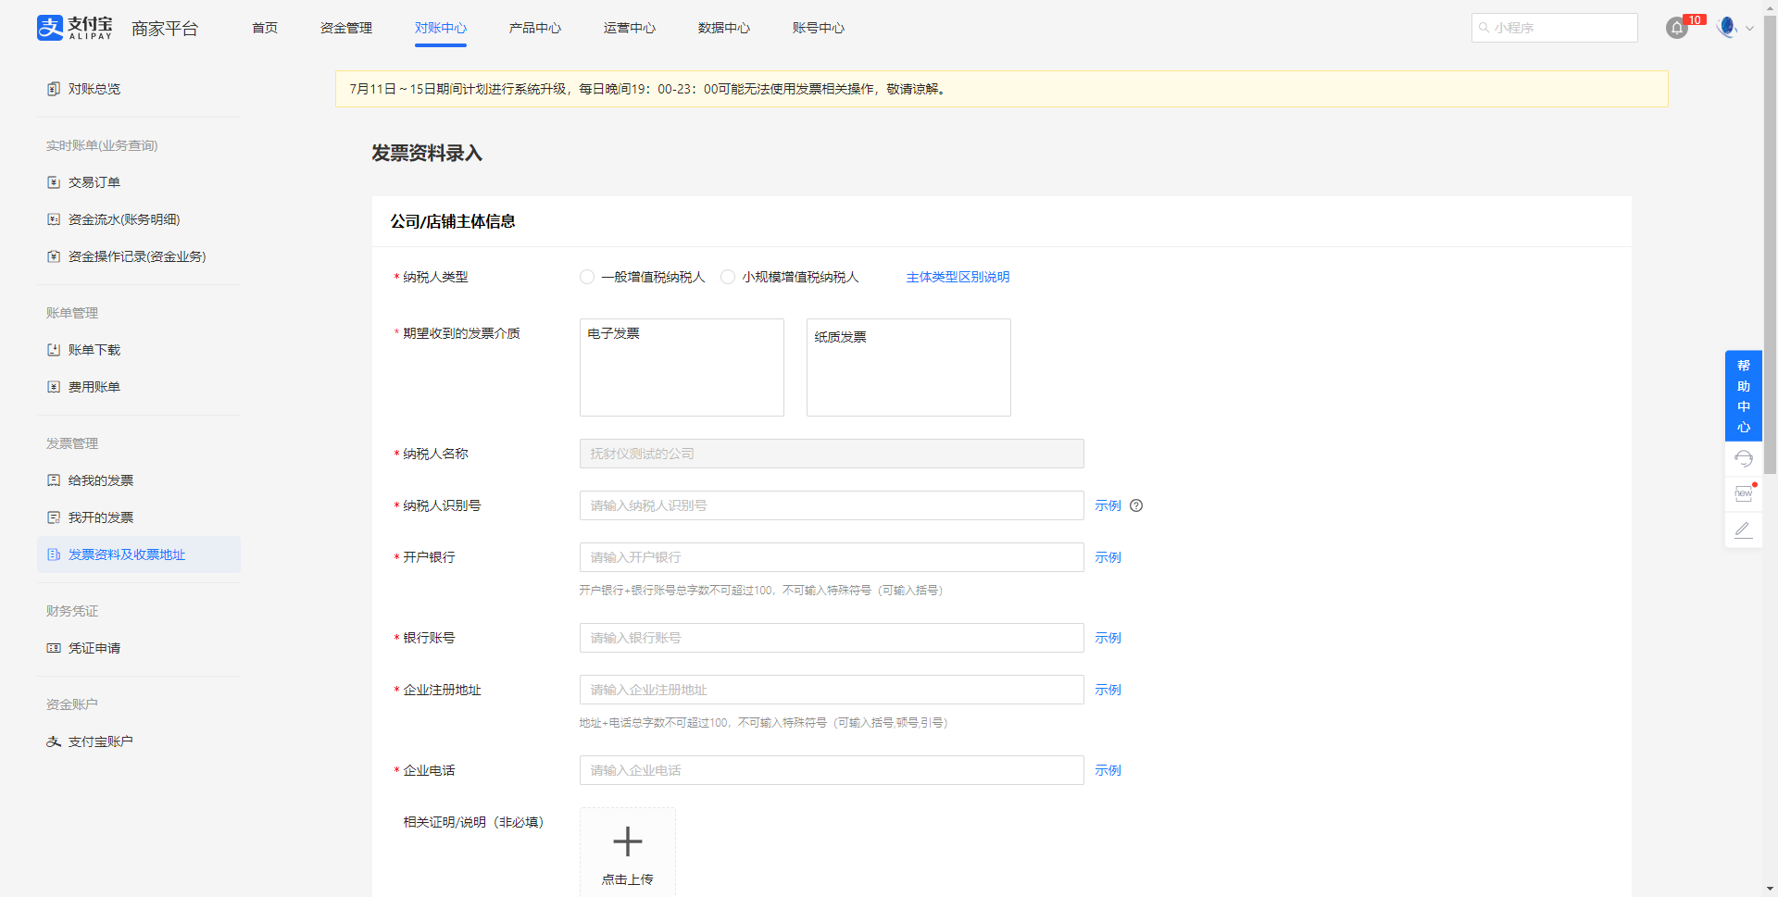The image size is (1778, 897).
Task: Click 示例 link next to 开户银行
Action: pyautogui.click(x=1108, y=557)
